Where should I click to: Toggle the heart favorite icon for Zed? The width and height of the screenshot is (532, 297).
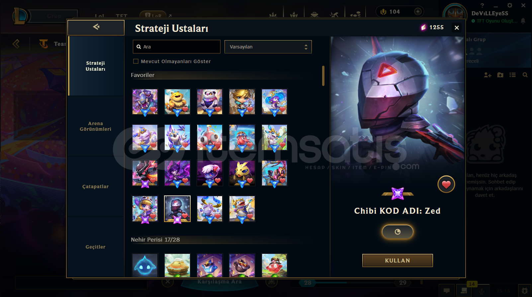pyautogui.click(x=446, y=184)
